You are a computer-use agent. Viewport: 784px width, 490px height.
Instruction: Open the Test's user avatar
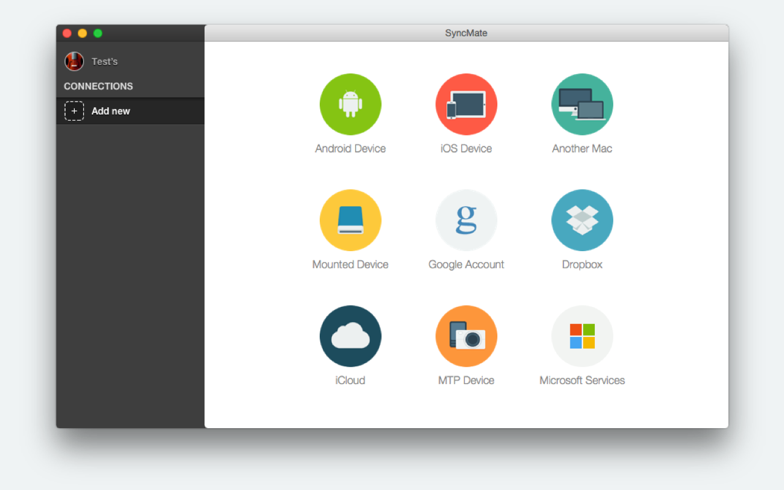click(x=74, y=61)
